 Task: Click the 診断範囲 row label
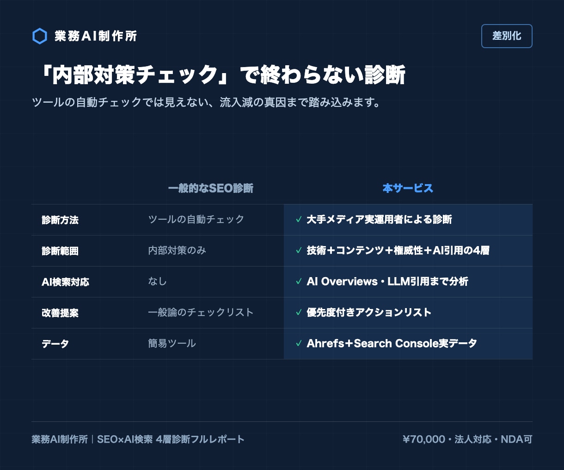coord(60,251)
